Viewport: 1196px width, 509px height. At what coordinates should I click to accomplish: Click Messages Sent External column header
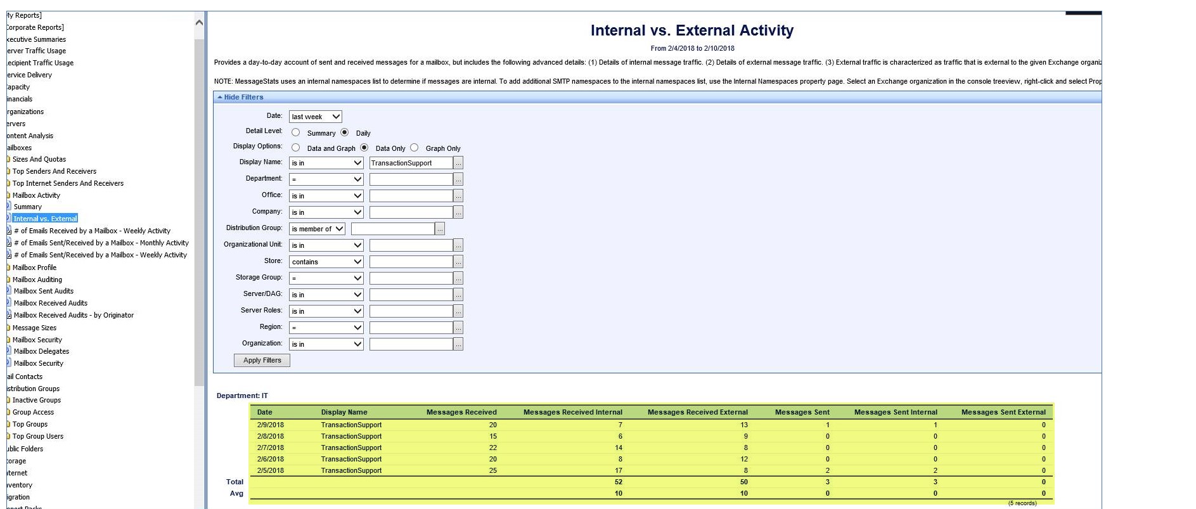tap(1003, 412)
